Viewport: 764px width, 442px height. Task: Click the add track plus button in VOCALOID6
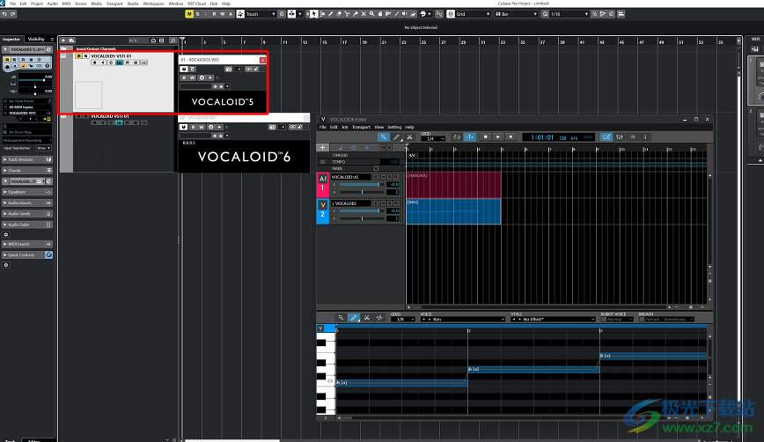pyautogui.click(x=323, y=148)
